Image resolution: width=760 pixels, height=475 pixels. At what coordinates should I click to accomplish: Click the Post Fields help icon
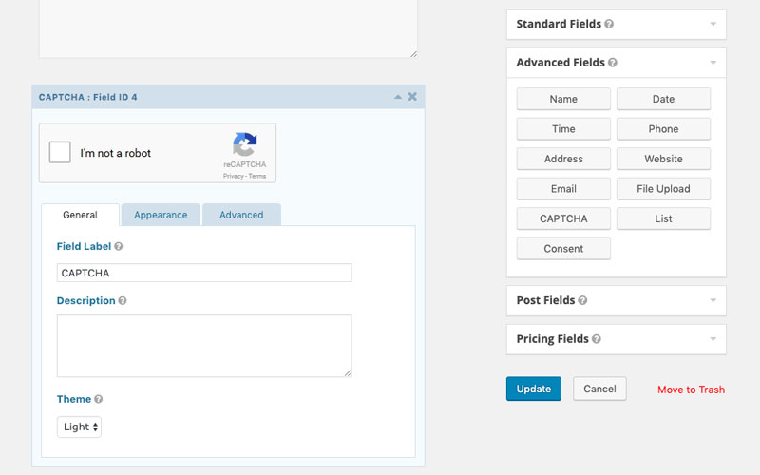(582, 300)
